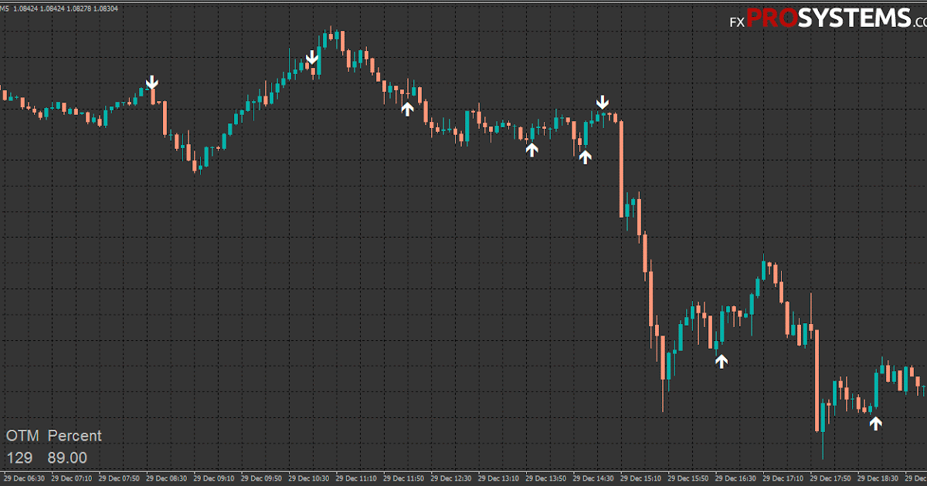Click the down-arrow sell signal near 14:55
This screenshot has height=486, width=927.
603,102
